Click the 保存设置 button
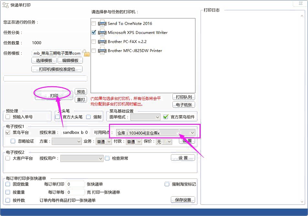308x216 pixels. pos(183,200)
